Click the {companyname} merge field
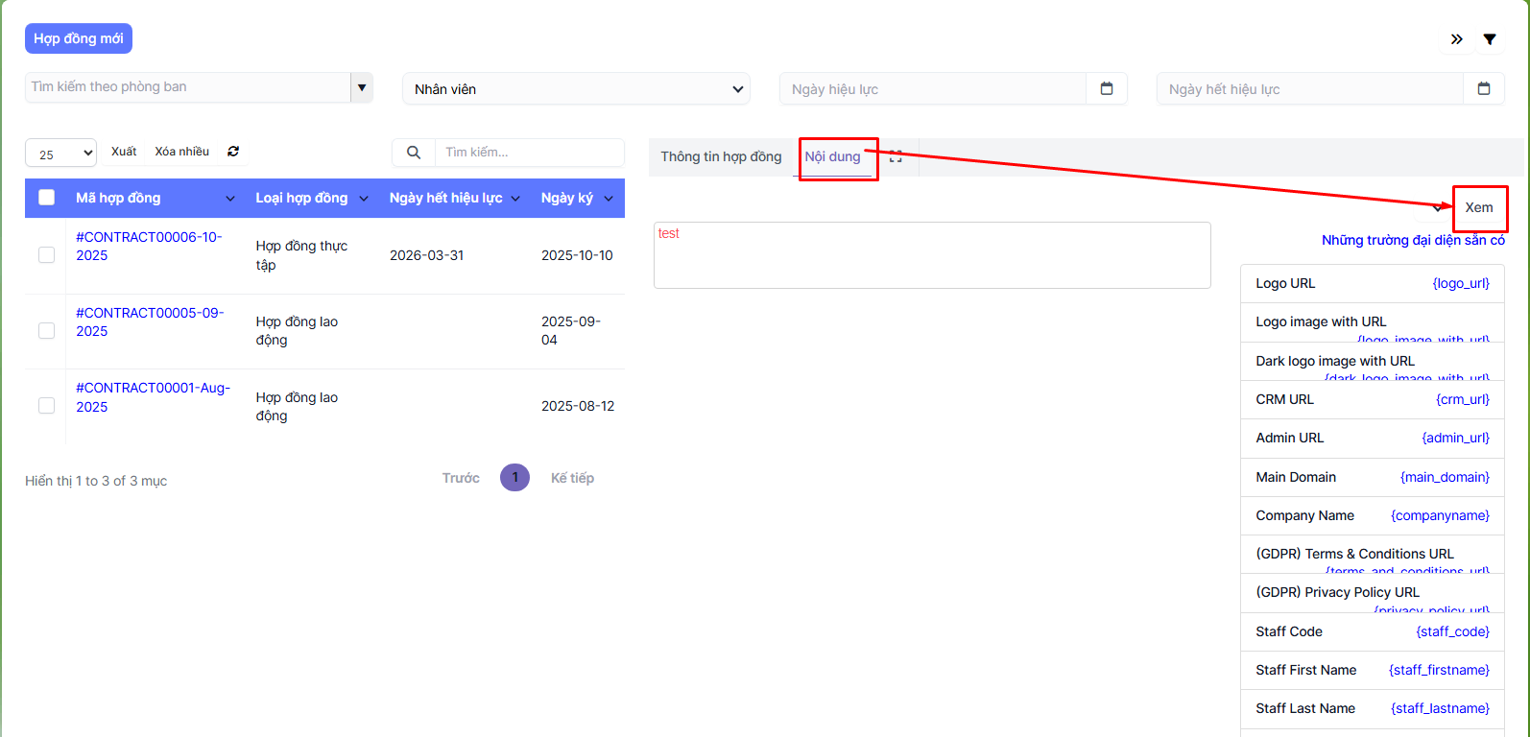 tap(1439, 515)
